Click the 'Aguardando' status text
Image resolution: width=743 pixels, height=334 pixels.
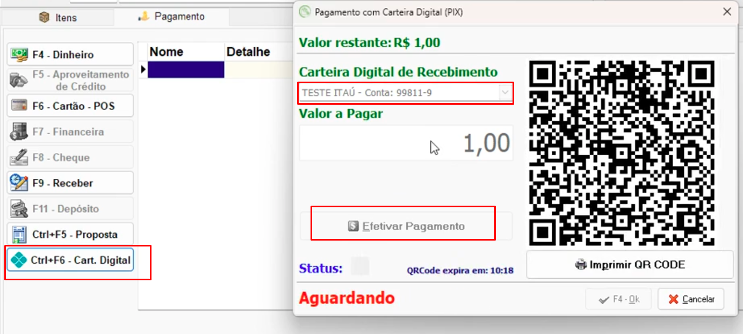(347, 298)
